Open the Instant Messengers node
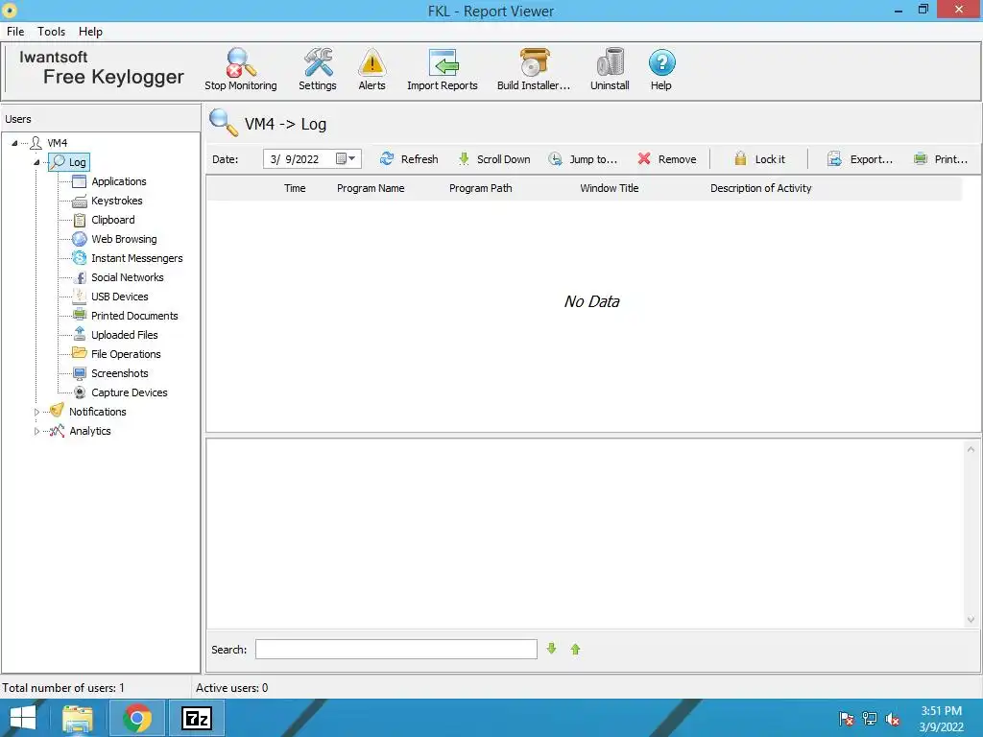 tap(136, 258)
